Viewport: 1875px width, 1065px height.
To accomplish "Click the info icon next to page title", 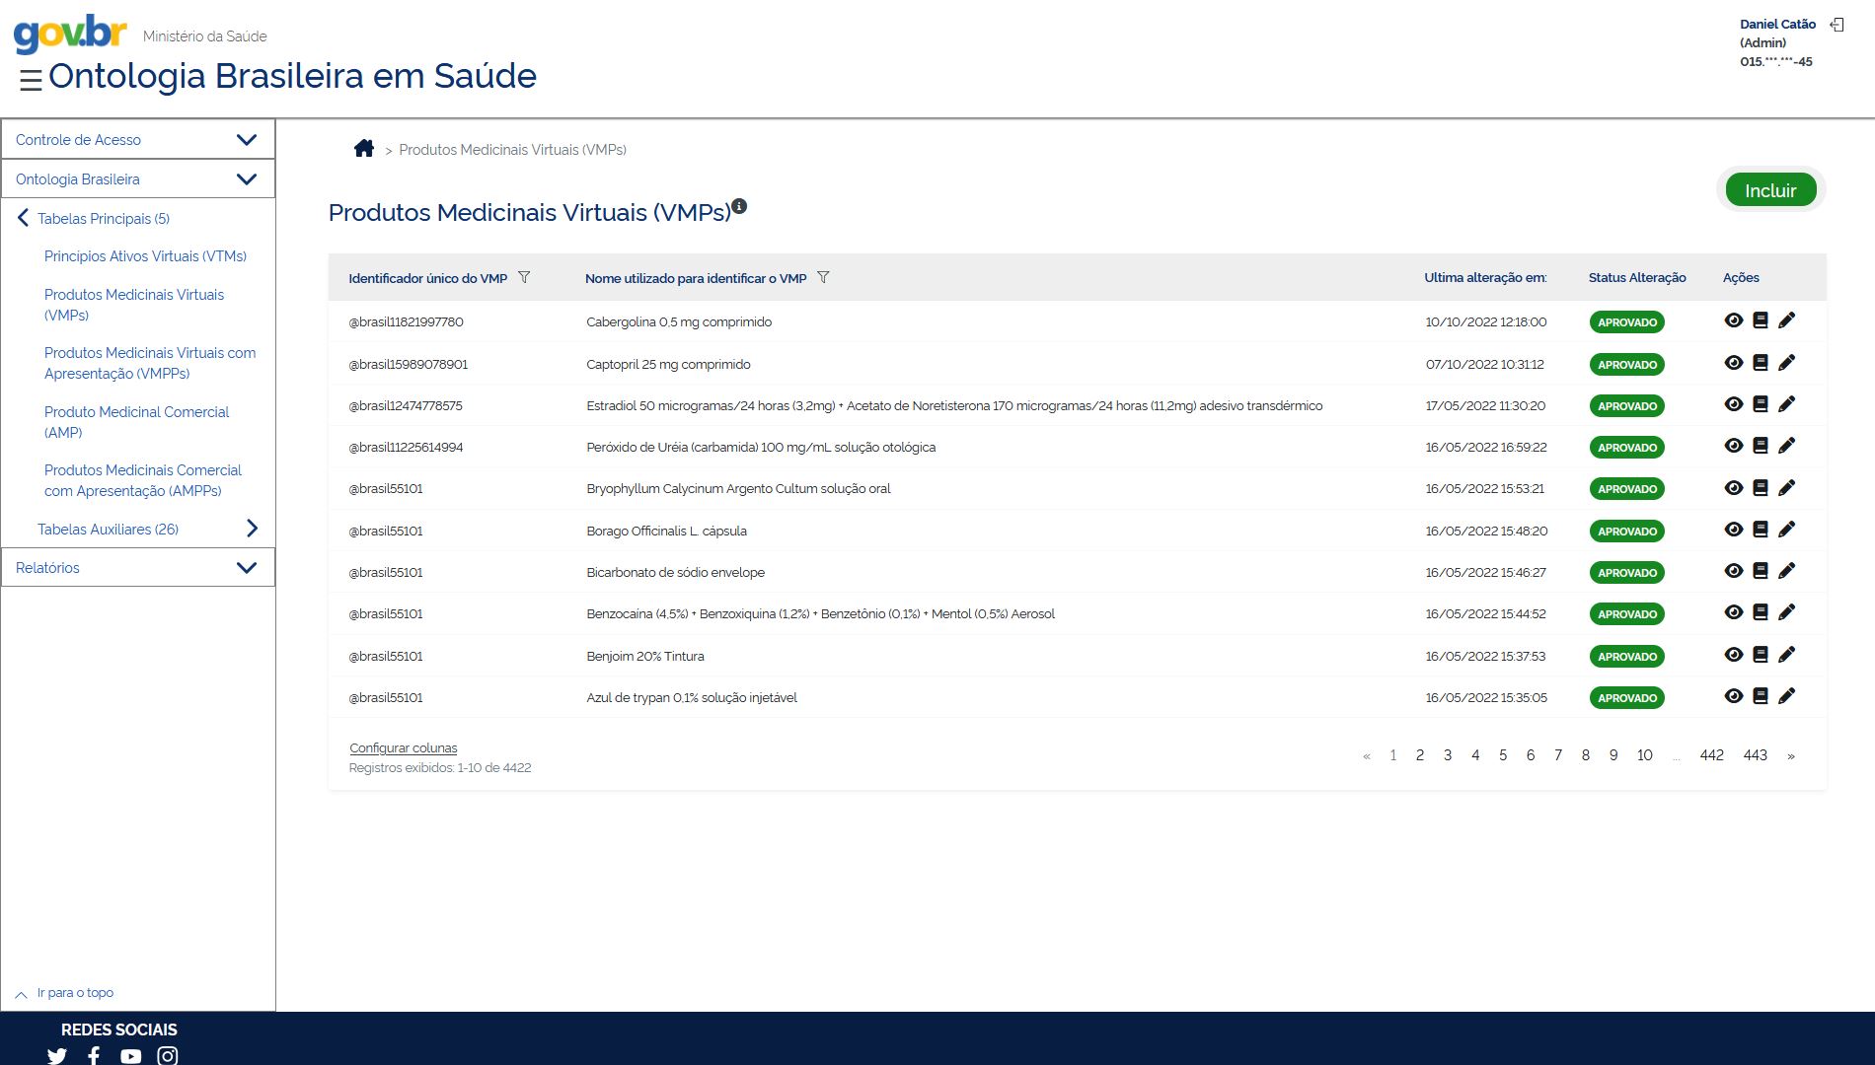I will (739, 206).
